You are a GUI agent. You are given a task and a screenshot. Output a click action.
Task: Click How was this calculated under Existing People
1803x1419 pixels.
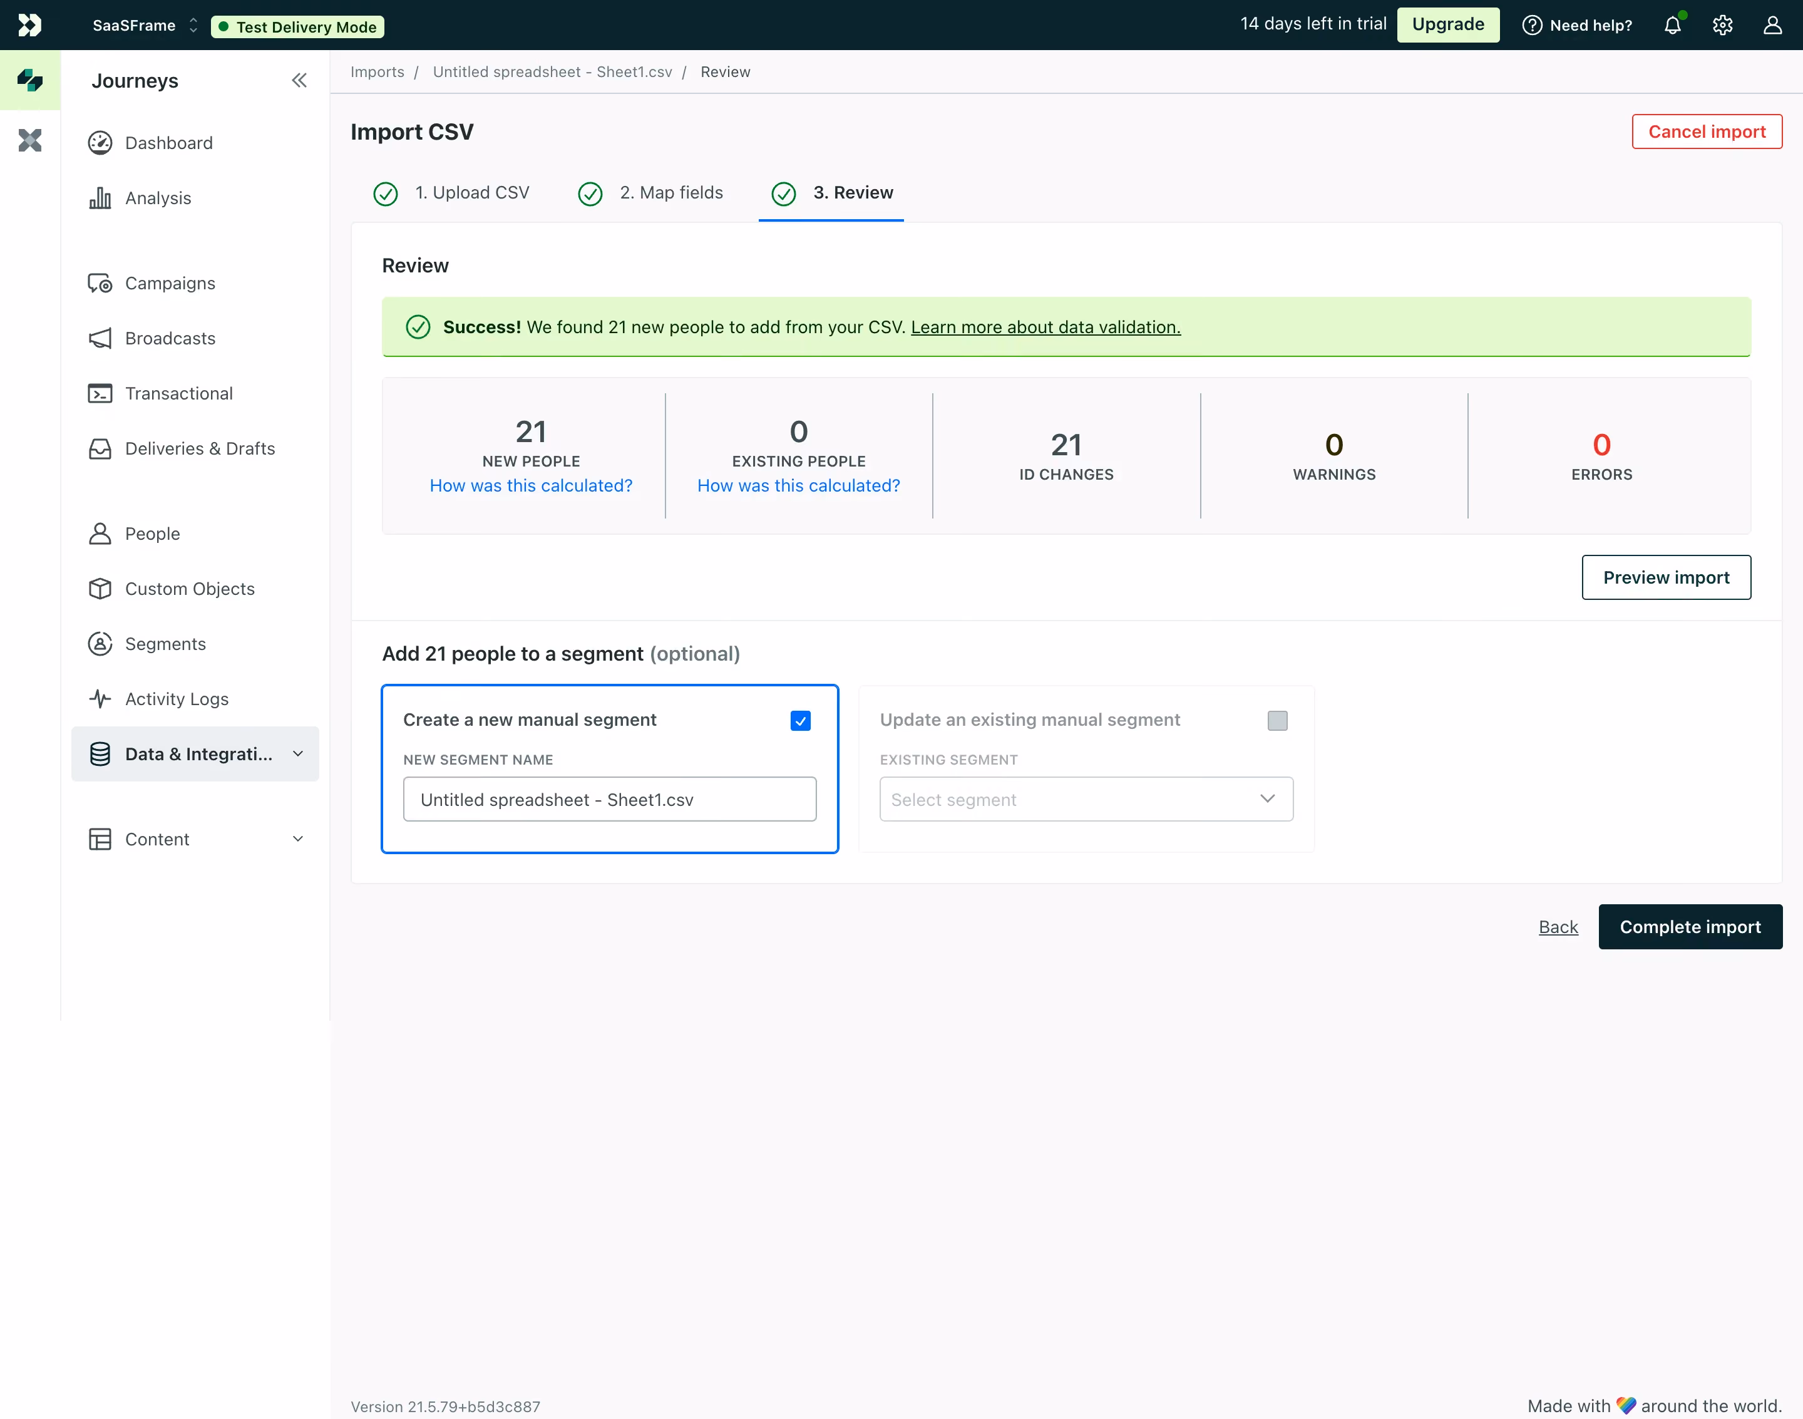pyautogui.click(x=798, y=485)
